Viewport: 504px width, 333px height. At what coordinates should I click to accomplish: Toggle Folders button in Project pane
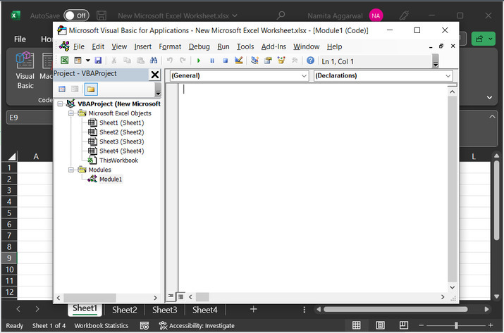(x=91, y=89)
